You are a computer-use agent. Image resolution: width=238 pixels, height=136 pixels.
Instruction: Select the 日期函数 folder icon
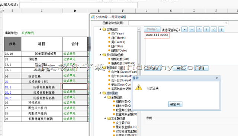click(x=104, y=29)
